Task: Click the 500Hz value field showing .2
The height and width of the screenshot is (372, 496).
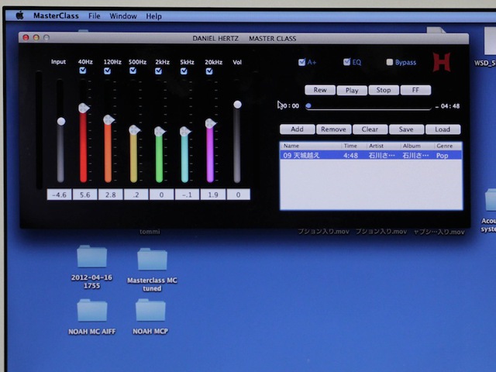Action: coord(136,195)
